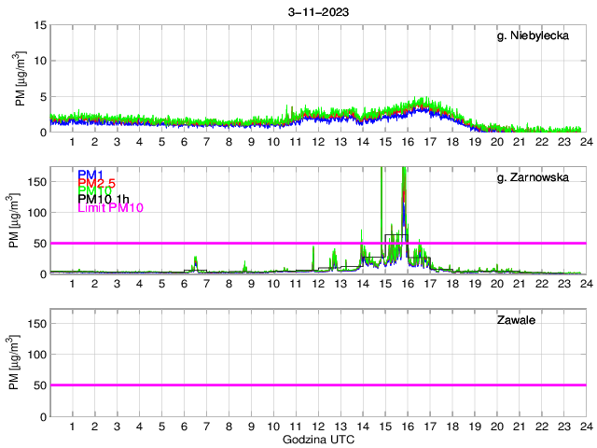Viewport: 597px width, 448px height.
Task: Select the PM1 legend entry
Action: point(90,175)
